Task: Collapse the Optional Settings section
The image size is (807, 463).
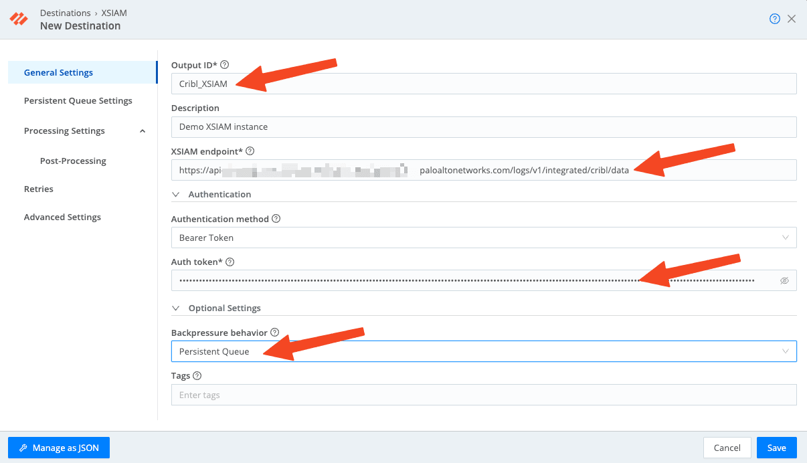Action: (177, 308)
